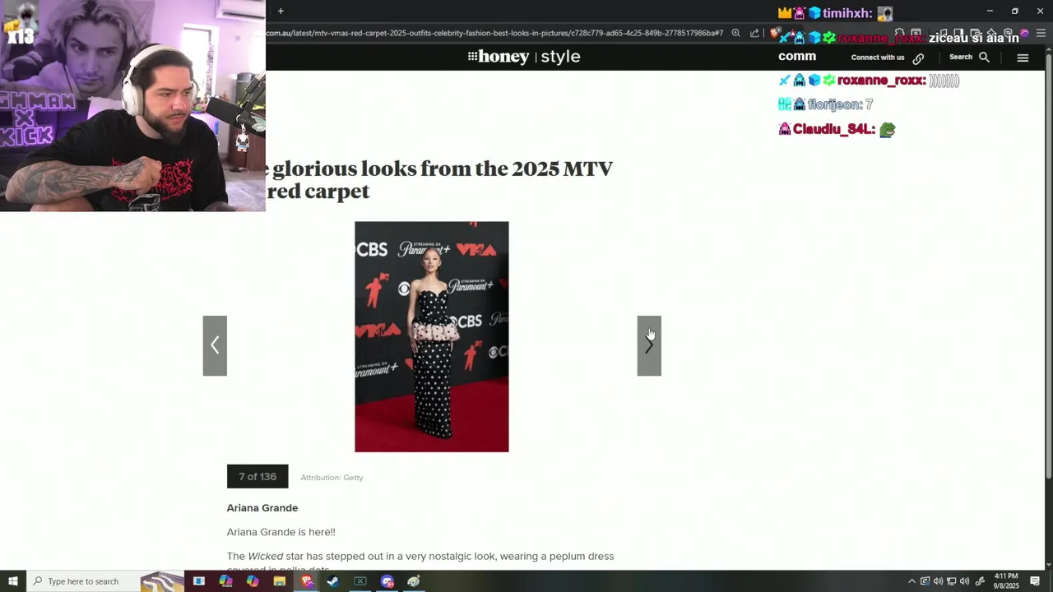Open Steam from the taskbar
Viewport: 1053px width, 592px height.
coord(333,581)
